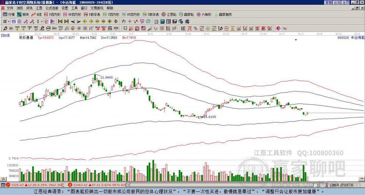
Task: Open the 9T四方形 tool
Action: coord(131,14)
